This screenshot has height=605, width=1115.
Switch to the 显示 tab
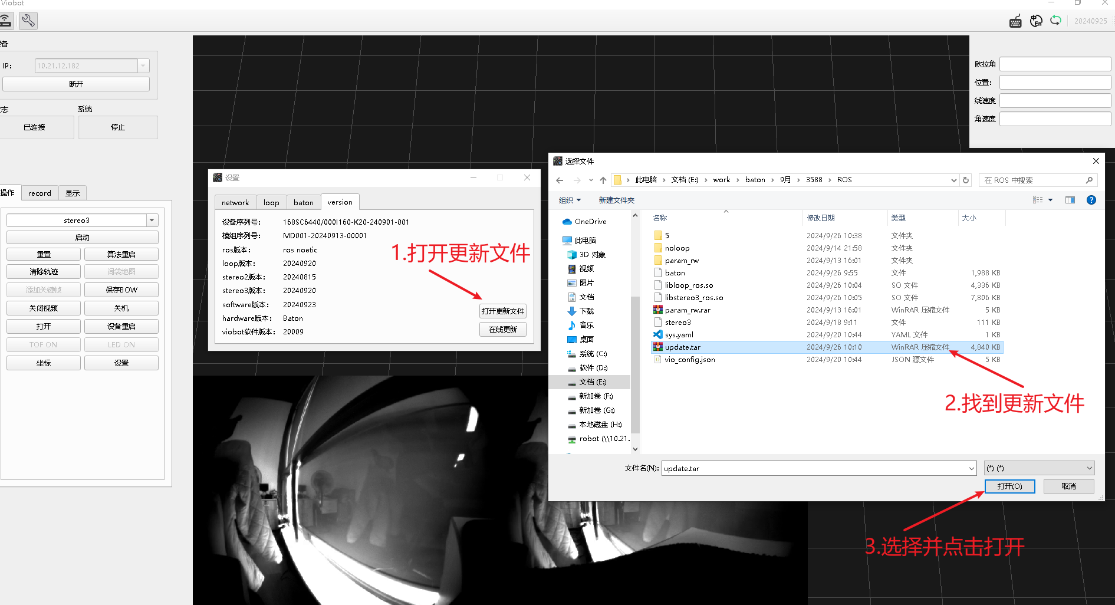73,193
